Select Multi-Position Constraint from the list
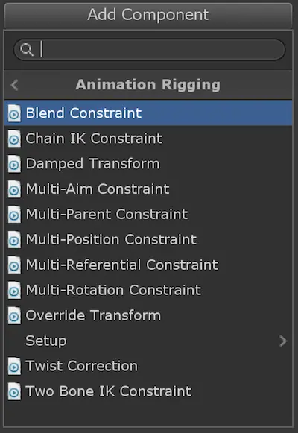The height and width of the screenshot is (433, 298). coord(148,240)
